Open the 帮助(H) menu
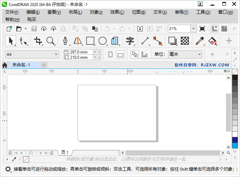Image resolution: width=240 pixels, height=177 pixels. click(12, 19)
